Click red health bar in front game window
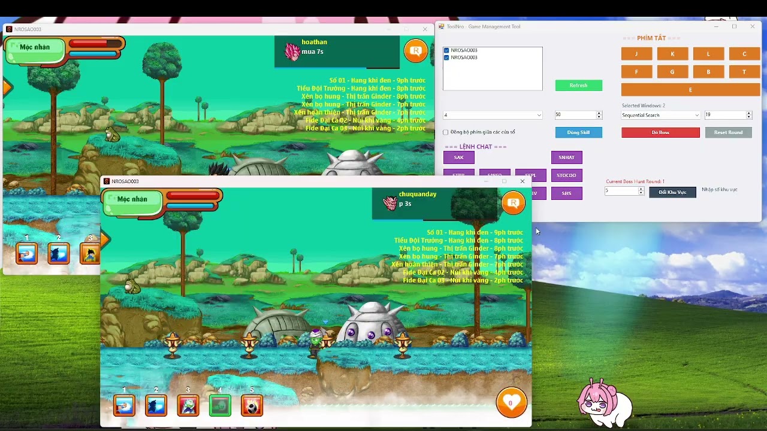 pyautogui.click(x=193, y=195)
